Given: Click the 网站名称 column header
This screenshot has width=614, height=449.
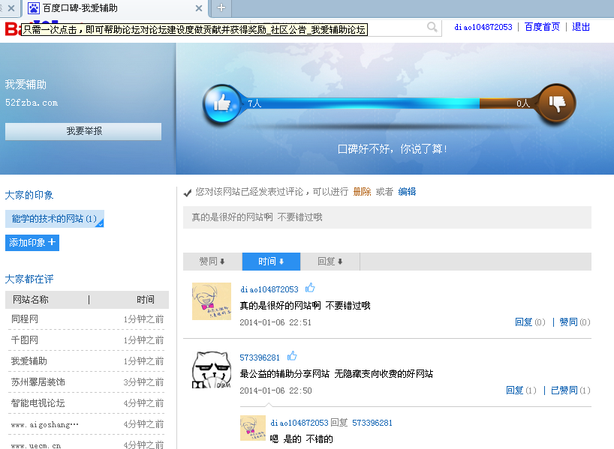Looking at the screenshot, I should (x=31, y=300).
